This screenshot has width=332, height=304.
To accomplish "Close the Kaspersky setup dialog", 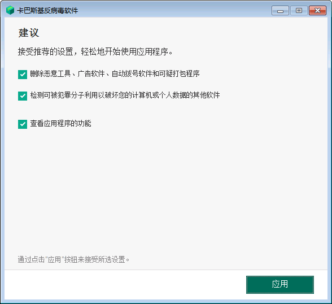I will (x=317, y=11).
